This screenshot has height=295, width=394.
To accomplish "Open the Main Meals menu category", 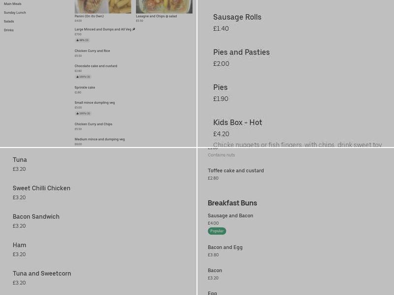I will (x=13, y=4).
